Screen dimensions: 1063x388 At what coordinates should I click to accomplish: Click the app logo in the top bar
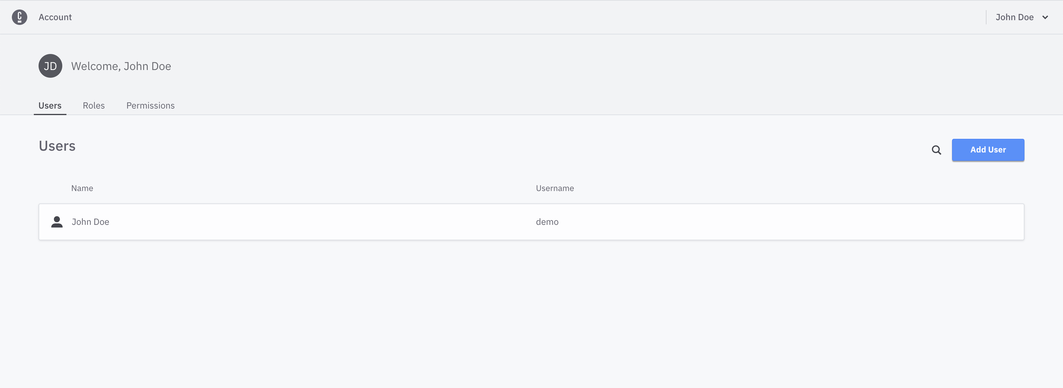click(19, 17)
